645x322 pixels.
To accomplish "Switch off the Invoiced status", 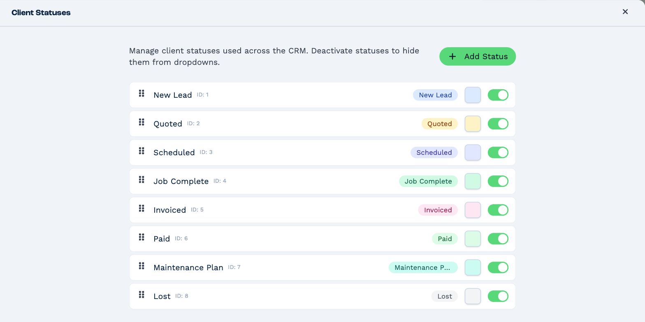I will pyautogui.click(x=498, y=210).
